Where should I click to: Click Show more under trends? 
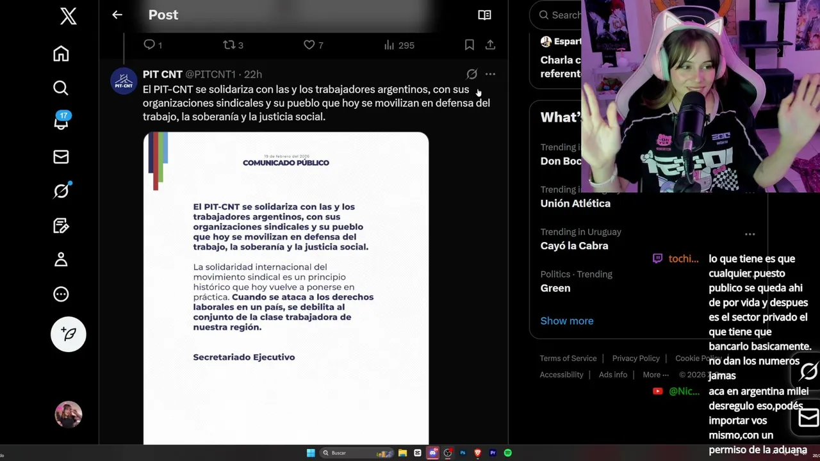567,321
